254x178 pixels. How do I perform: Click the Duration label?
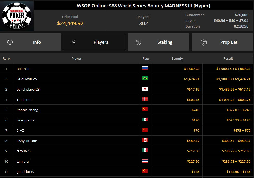tap(193, 26)
